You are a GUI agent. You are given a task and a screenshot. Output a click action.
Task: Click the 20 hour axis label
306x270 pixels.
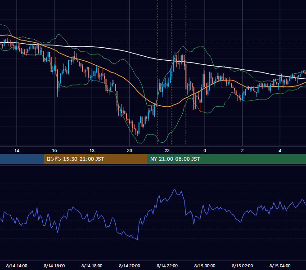(130, 150)
